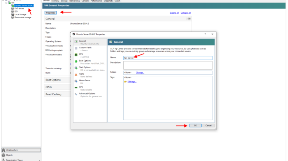Switch to the Networking tab
The width and height of the screenshot is (288, 161).
(75, 1)
